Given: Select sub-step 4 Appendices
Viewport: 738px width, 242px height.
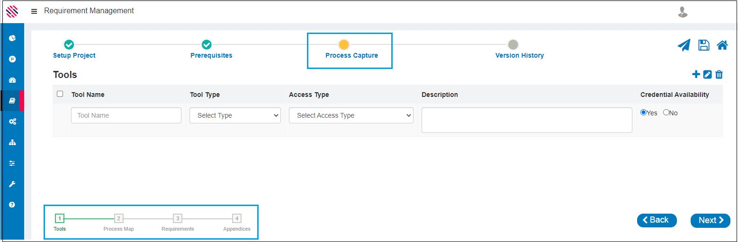Looking at the screenshot, I should (237, 218).
